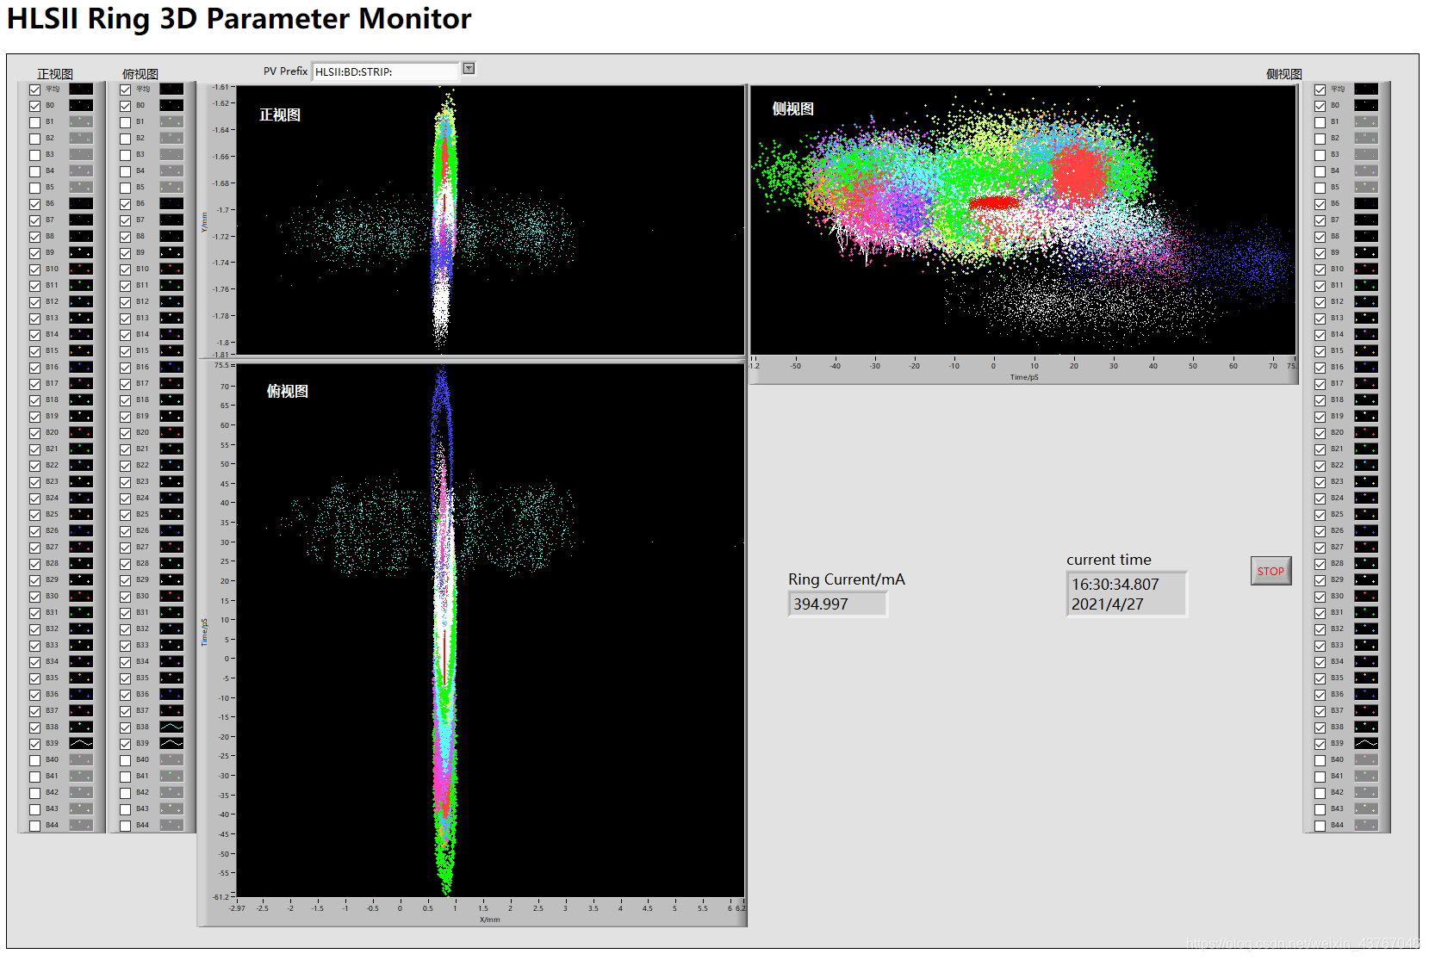Click the B36 plot sample icon in 正视图 legend
Viewport: 1429px width, 960px height.
[x=81, y=694]
